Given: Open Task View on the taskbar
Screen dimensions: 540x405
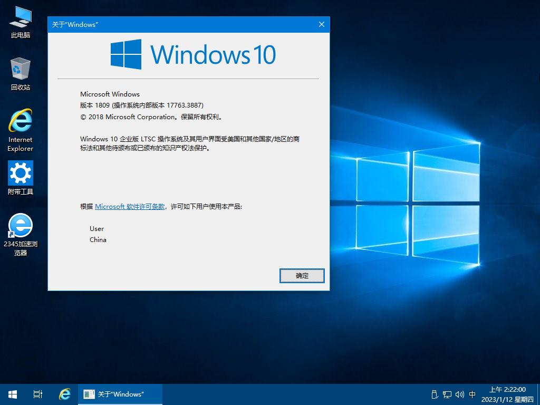Looking at the screenshot, I should [38, 394].
